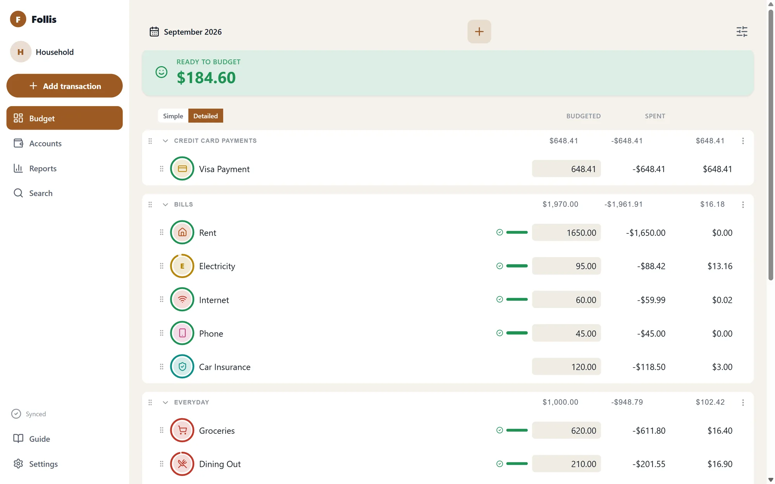This screenshot has height=484, width=775.
Task: Go to Accounts
Action: click(x=64, y=143)
